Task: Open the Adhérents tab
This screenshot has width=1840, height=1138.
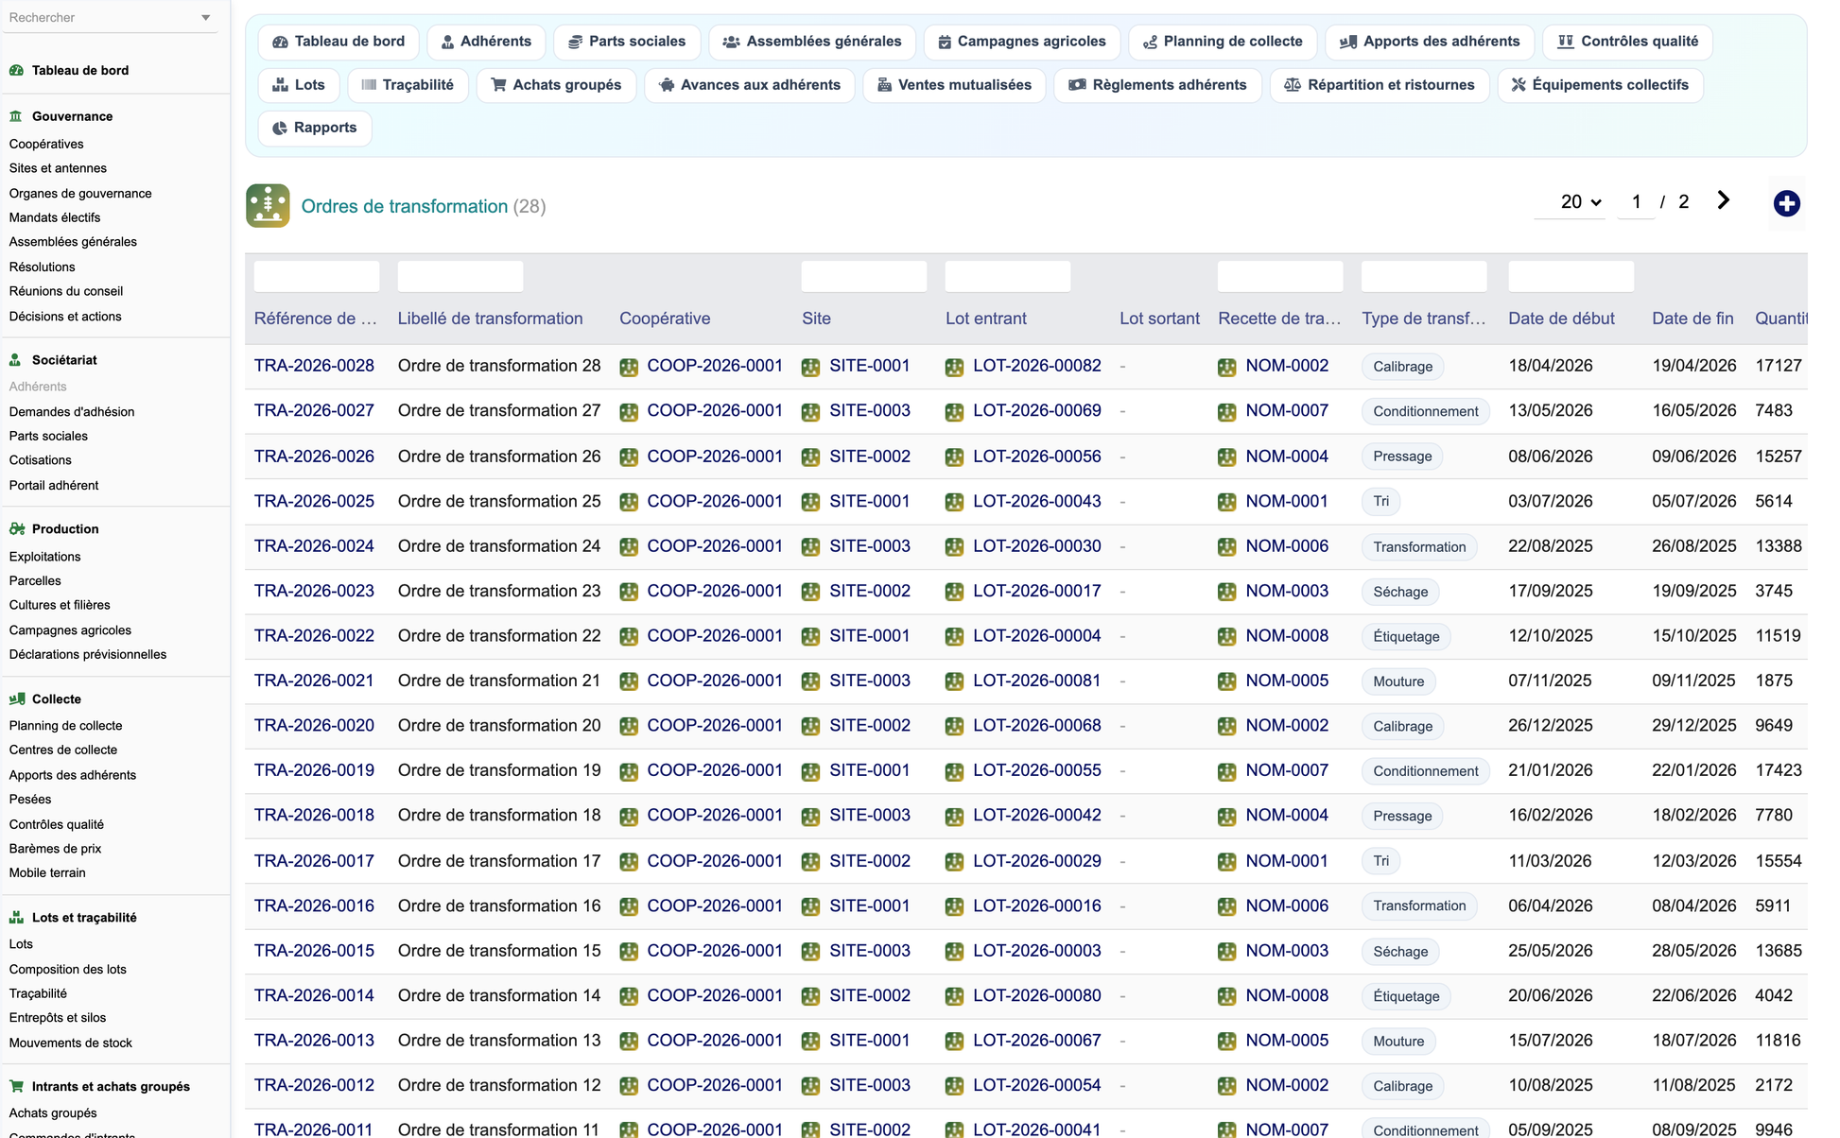Action: [486, 42]
